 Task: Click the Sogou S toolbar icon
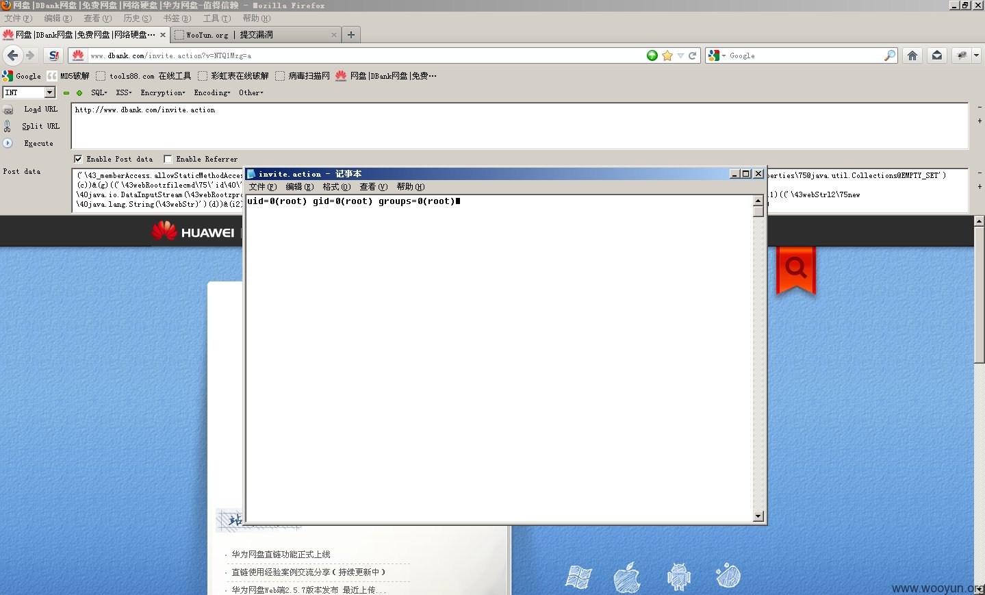54,55
